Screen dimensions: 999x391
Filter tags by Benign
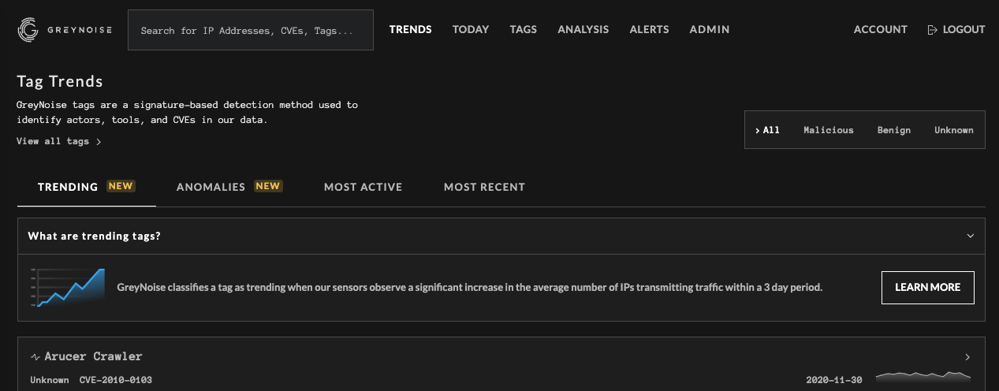tap(894, 130)
